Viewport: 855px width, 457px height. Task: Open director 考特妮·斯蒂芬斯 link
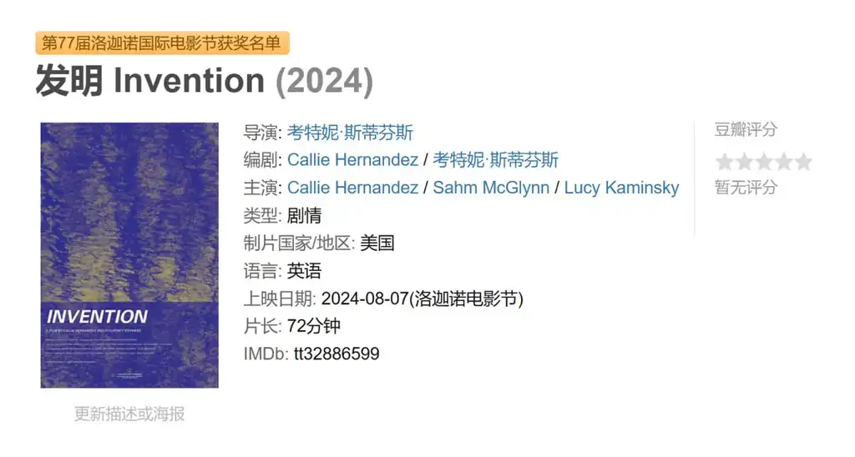[350, 133]
